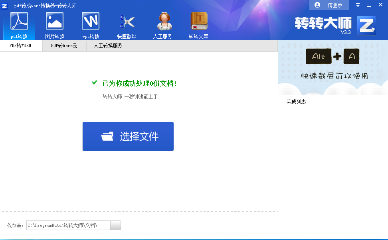Image resolution: width=388 pixels, height=240 pixels.
Task: Open the 转转文库 library book icon
Action: [199, 25]
